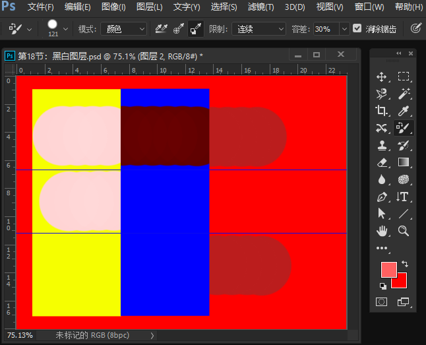Select the Move tool

(x=382, y=77)
